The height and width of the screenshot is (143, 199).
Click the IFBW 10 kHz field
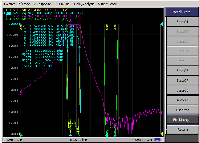click(78, 140)
